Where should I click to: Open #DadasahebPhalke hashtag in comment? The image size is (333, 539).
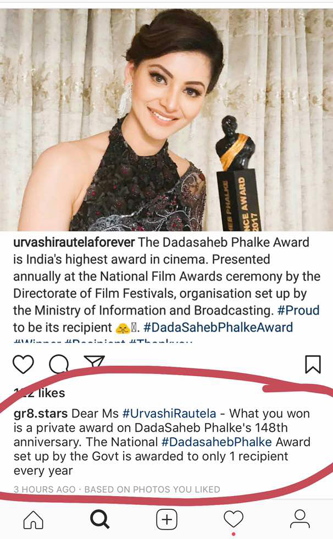click(217, 442)
